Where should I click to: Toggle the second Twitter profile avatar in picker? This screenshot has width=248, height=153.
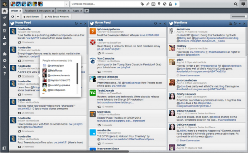[18, 4]
